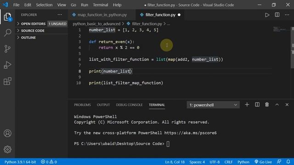Open Explorer views and more actions ellipsis

click(60, 15)
